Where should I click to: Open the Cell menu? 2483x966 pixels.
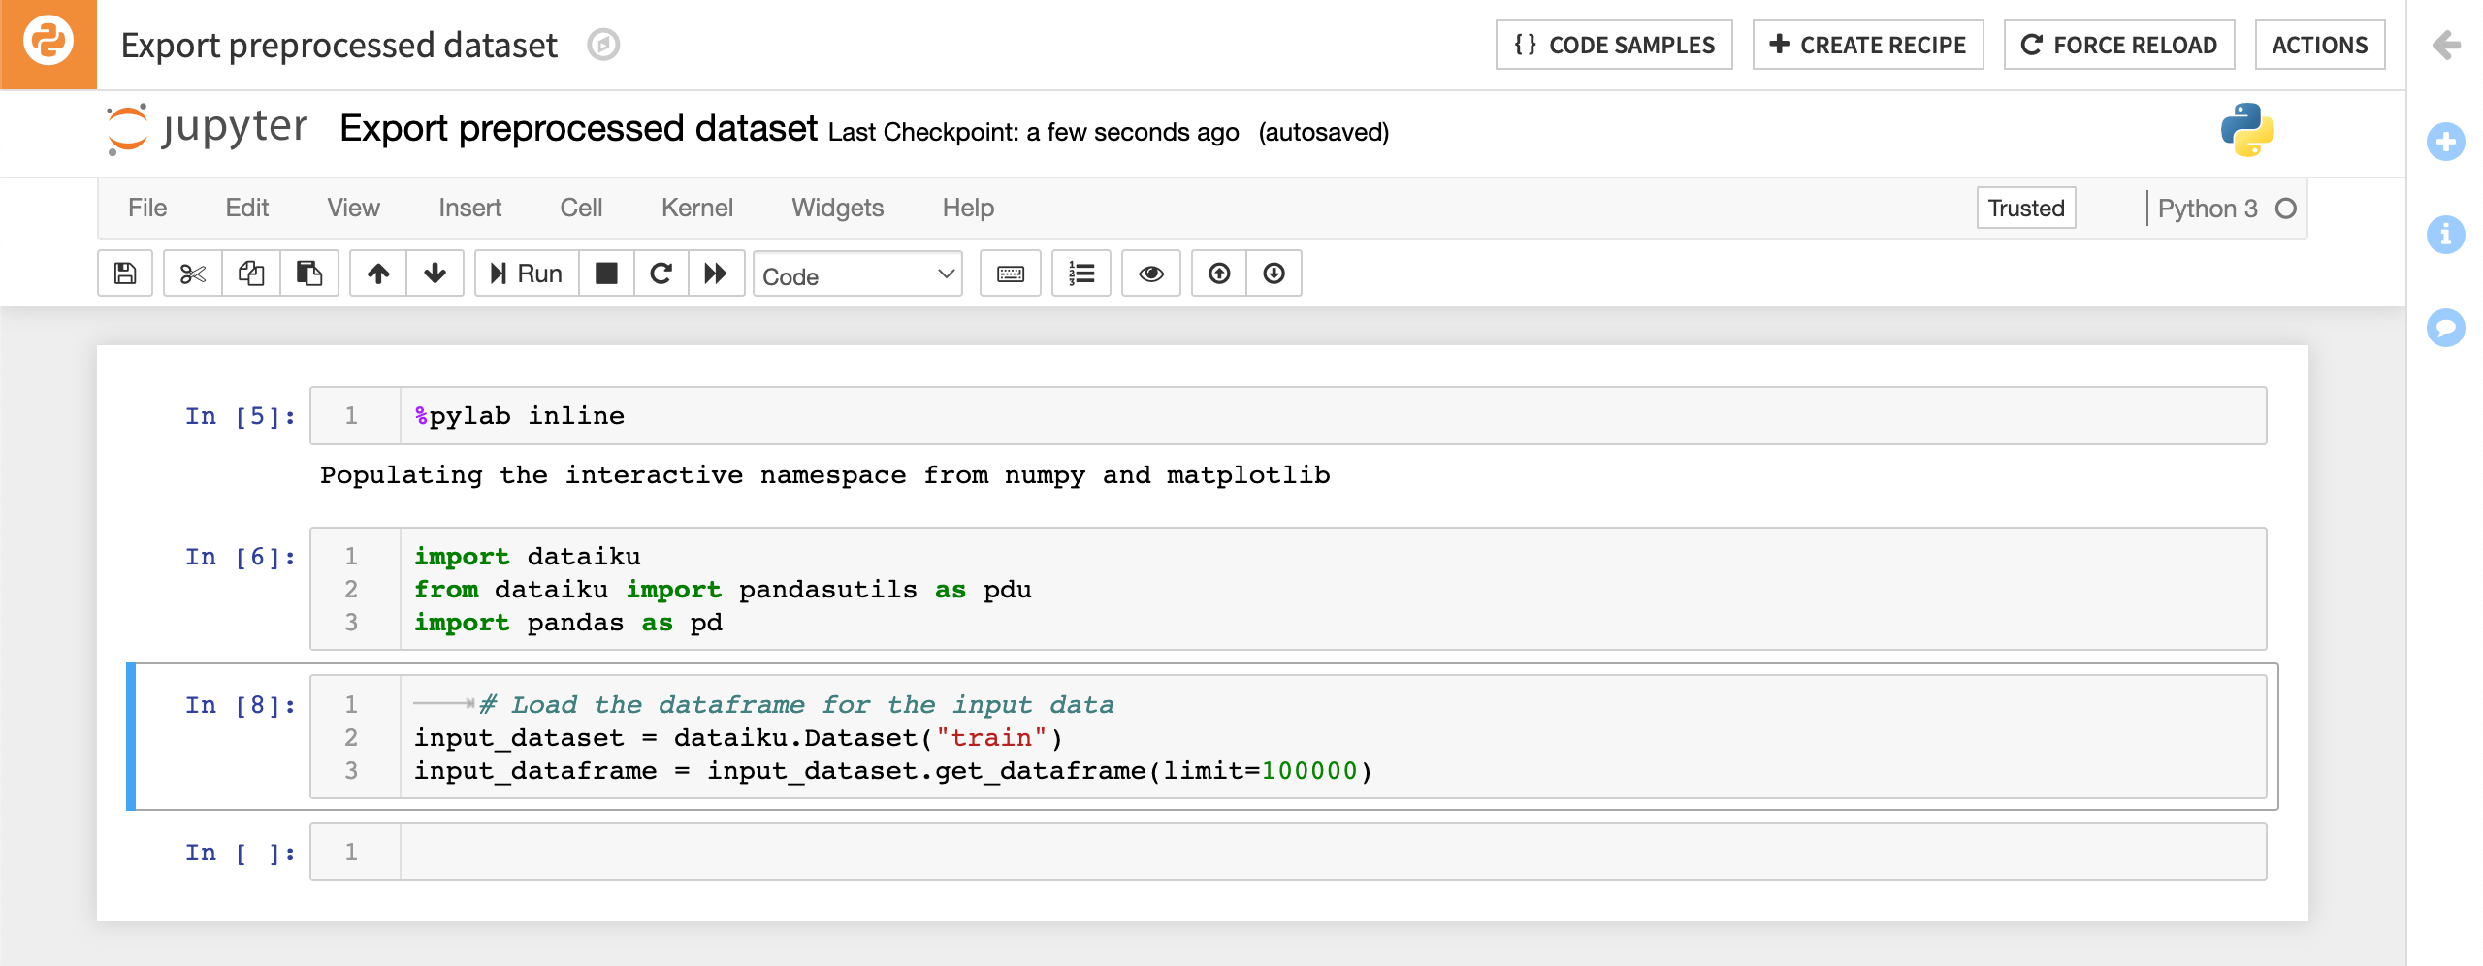point(581,208)
